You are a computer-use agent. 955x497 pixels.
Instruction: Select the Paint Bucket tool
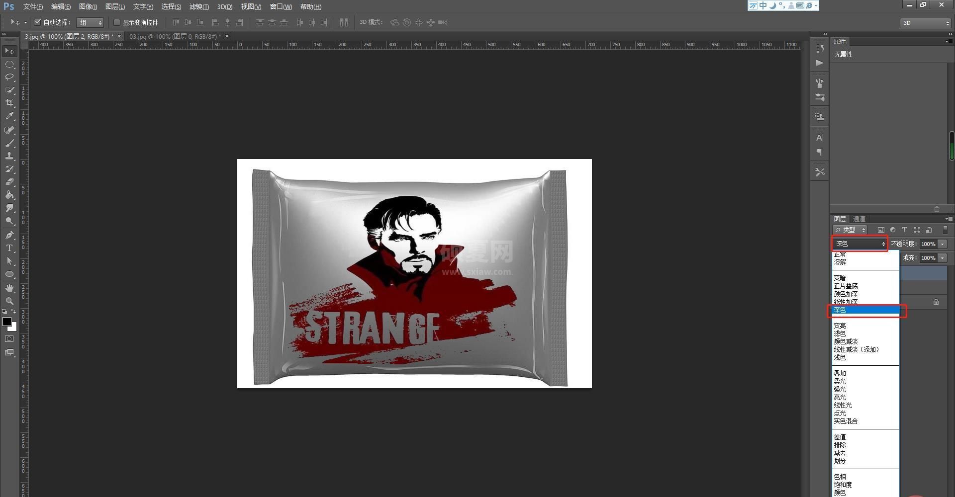pos(9,195)
